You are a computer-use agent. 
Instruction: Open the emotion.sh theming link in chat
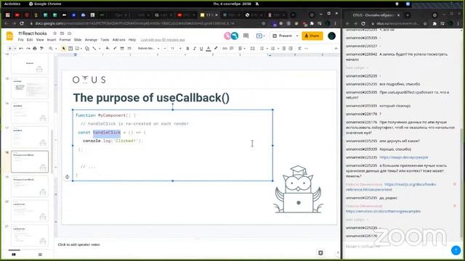[383, 211]
